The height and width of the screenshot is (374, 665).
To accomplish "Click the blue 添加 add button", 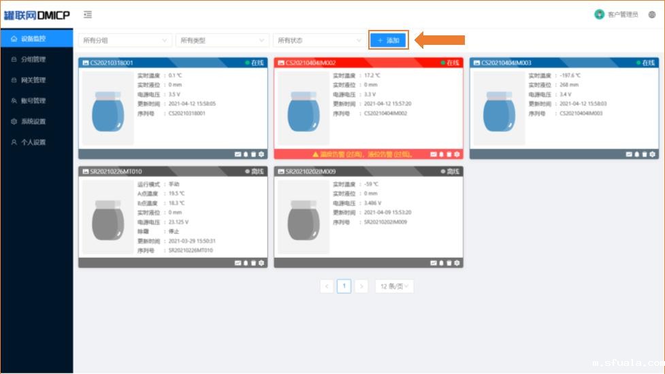I will click(x=388, y=41).
